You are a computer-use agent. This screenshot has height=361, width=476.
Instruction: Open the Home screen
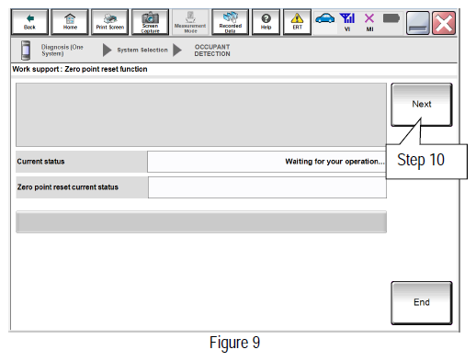coord(70,22)
